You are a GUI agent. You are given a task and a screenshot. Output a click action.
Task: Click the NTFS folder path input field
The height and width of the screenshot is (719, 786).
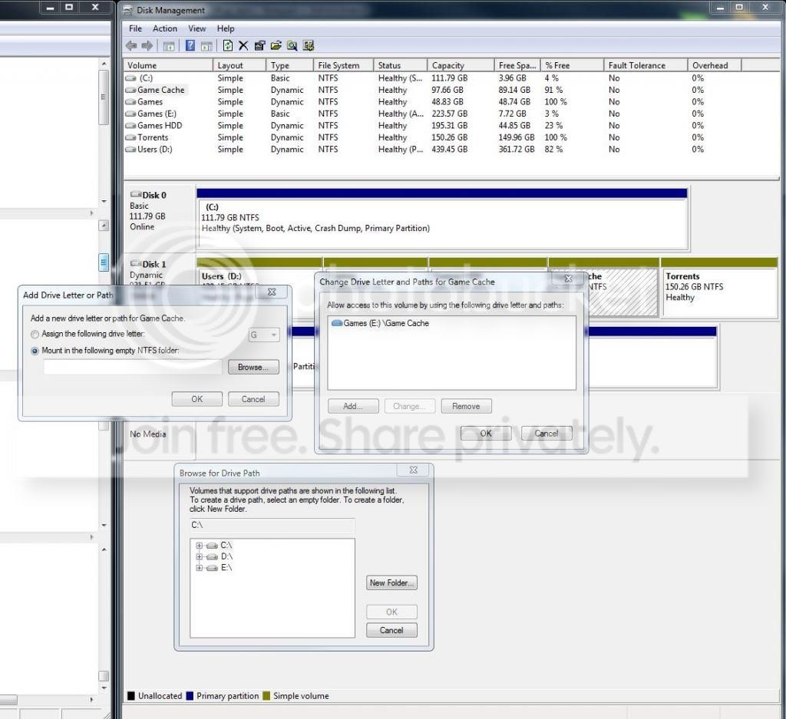click(133, 368)
